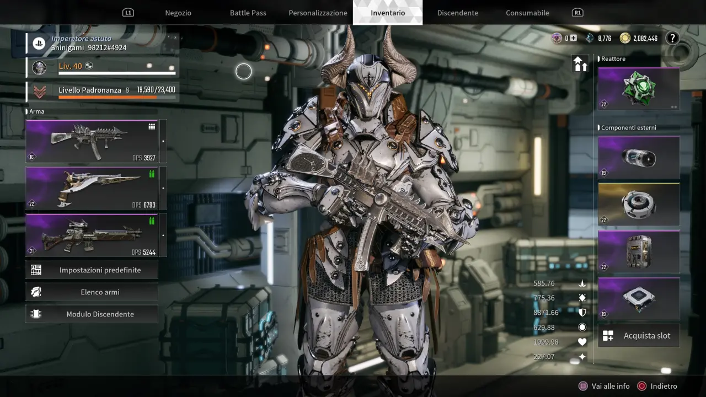Screen dimensions: 706x397
Task: Click the Modulo Discendente chip icon
Action: (36, 314)
